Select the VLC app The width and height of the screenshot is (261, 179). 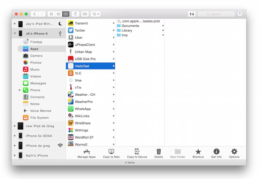(x=91, y=73)
